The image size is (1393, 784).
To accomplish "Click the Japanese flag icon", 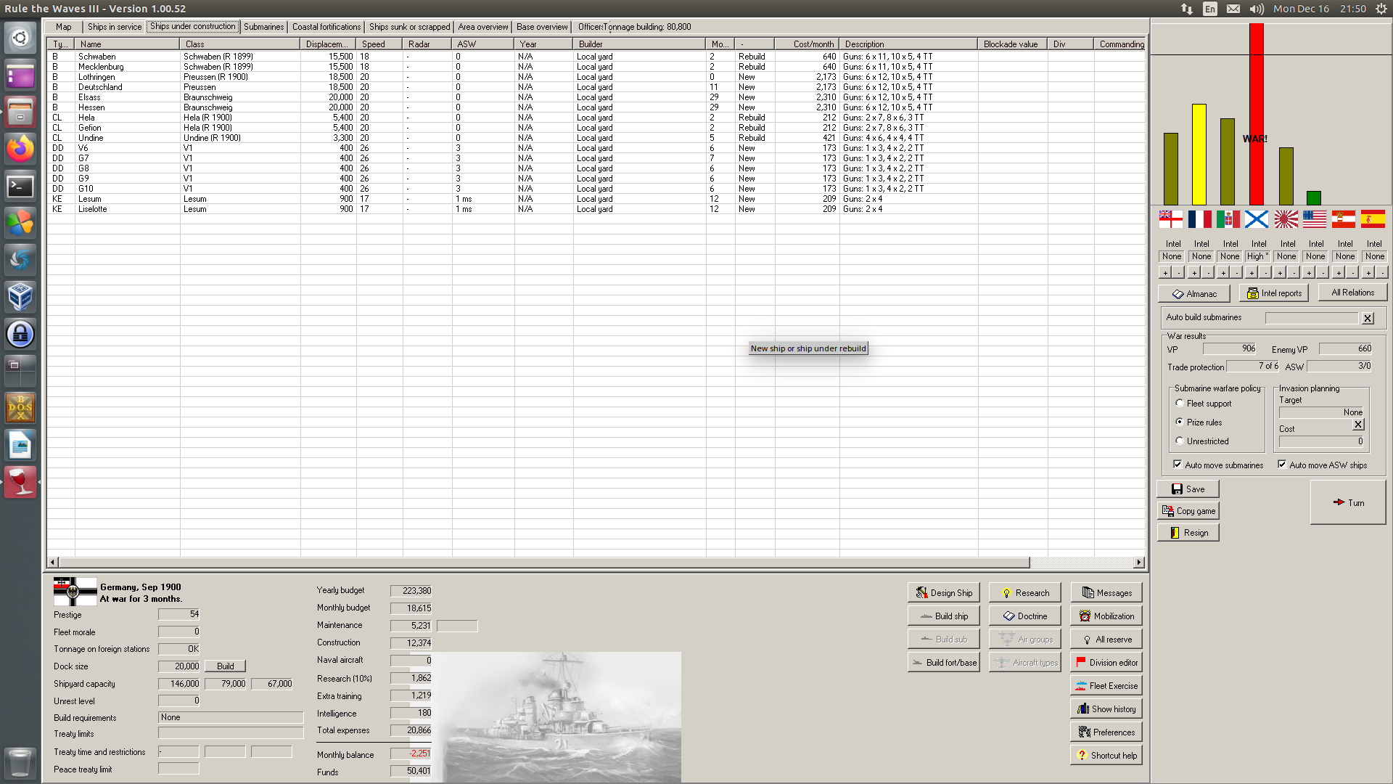I will 1286,219.
